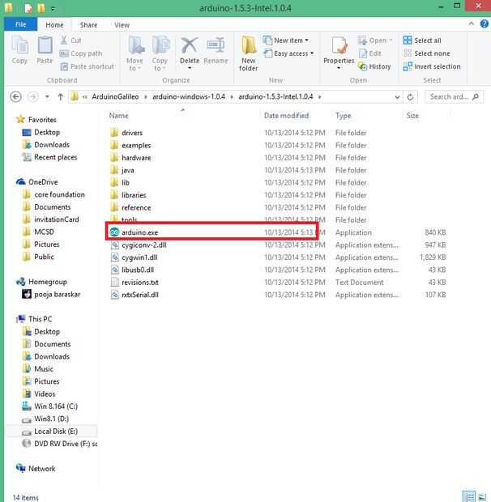Select the Cut scissors command
This screenshot has width=491, height=502.
pyautogui.click(x=71, y=40)
